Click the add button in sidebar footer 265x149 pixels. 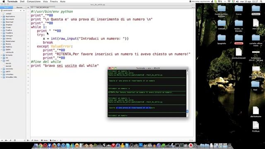(x=2, y=140)
